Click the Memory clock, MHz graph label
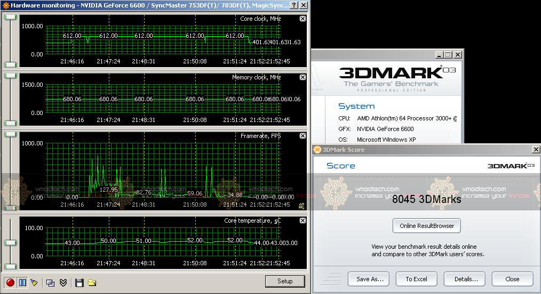This screenshot has width=541, height=294. [256, 77]
